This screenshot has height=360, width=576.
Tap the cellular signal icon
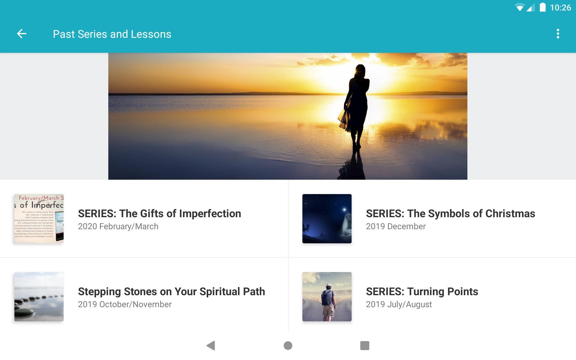[x=530, y=7]
